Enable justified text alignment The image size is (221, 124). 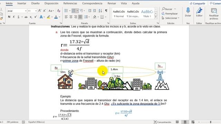point(80,17)
